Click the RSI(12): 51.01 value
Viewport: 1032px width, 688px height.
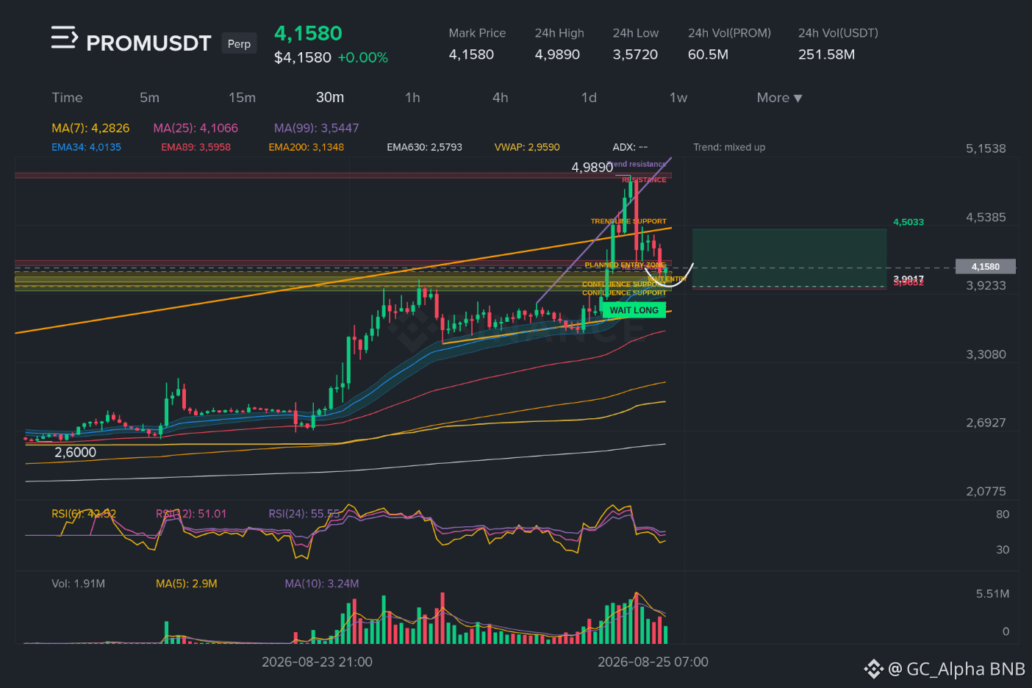[191, 514]
